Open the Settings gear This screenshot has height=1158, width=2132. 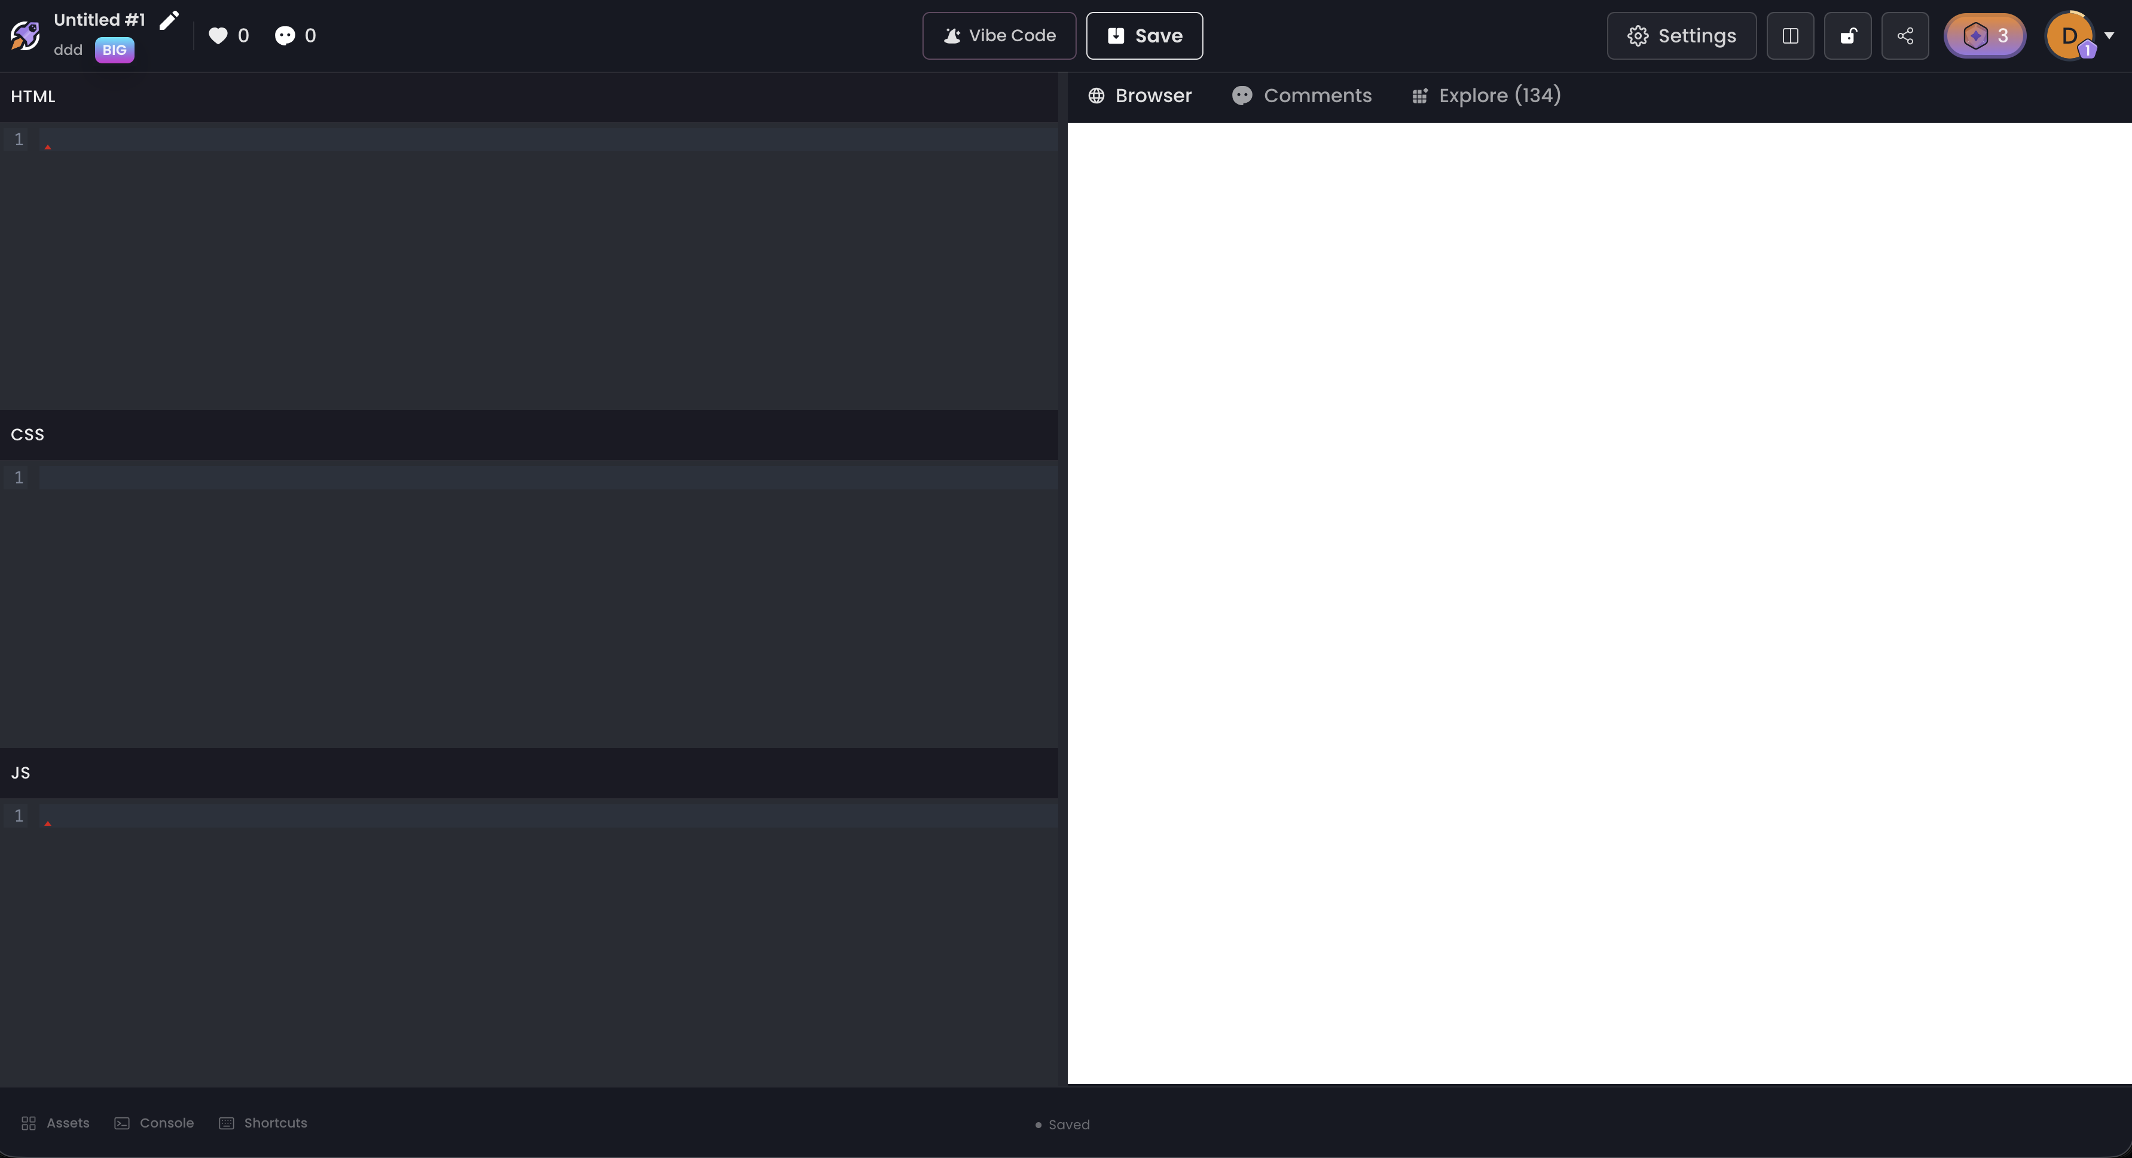(x=1681, y=36)
